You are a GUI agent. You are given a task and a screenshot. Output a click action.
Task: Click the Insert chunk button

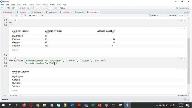pos(153,16)
